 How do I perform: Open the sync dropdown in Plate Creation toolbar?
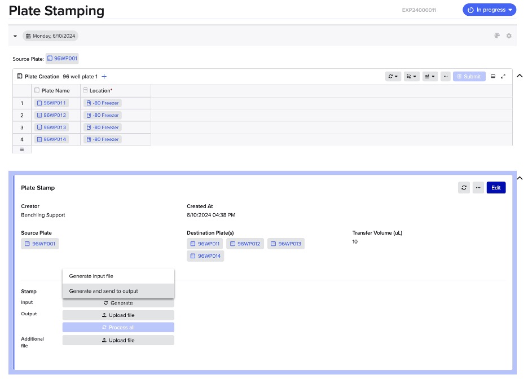point(393,77)
